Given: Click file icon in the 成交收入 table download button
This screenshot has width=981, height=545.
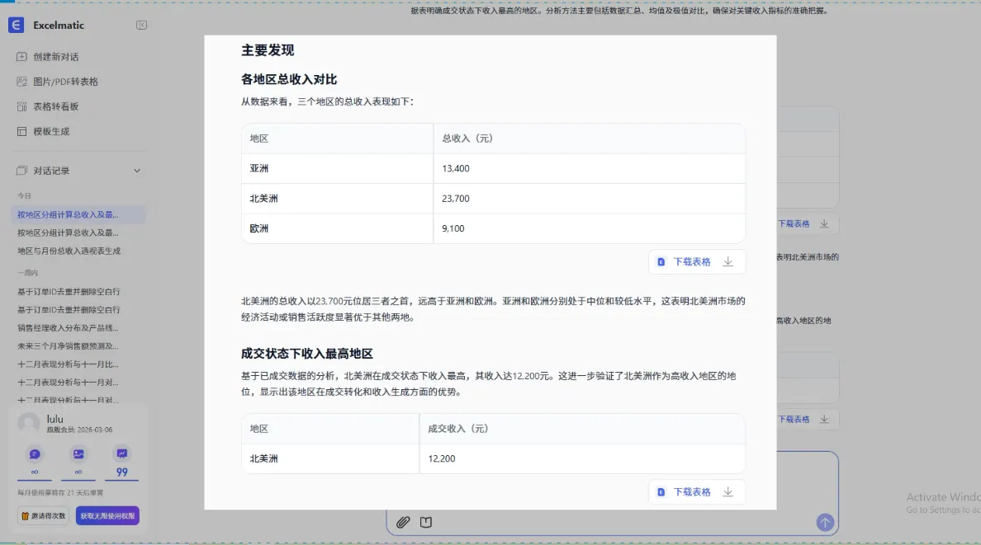Looking at the screenshot, I should pyautogui.click(x=661, y=492).
